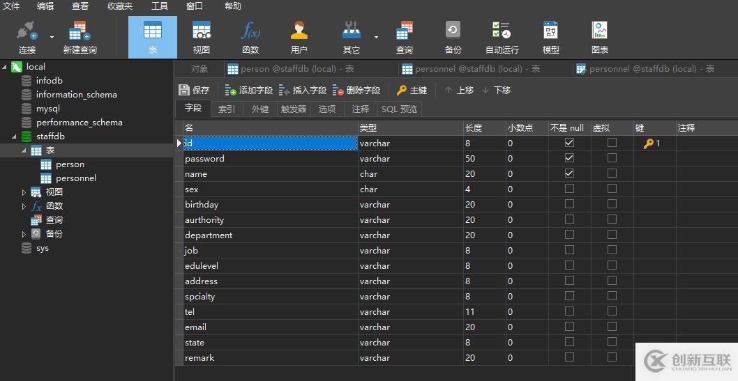Click the length cell of tel
Image resolution: width=738 pixels, height=381 pixels.
click(484, 311)
